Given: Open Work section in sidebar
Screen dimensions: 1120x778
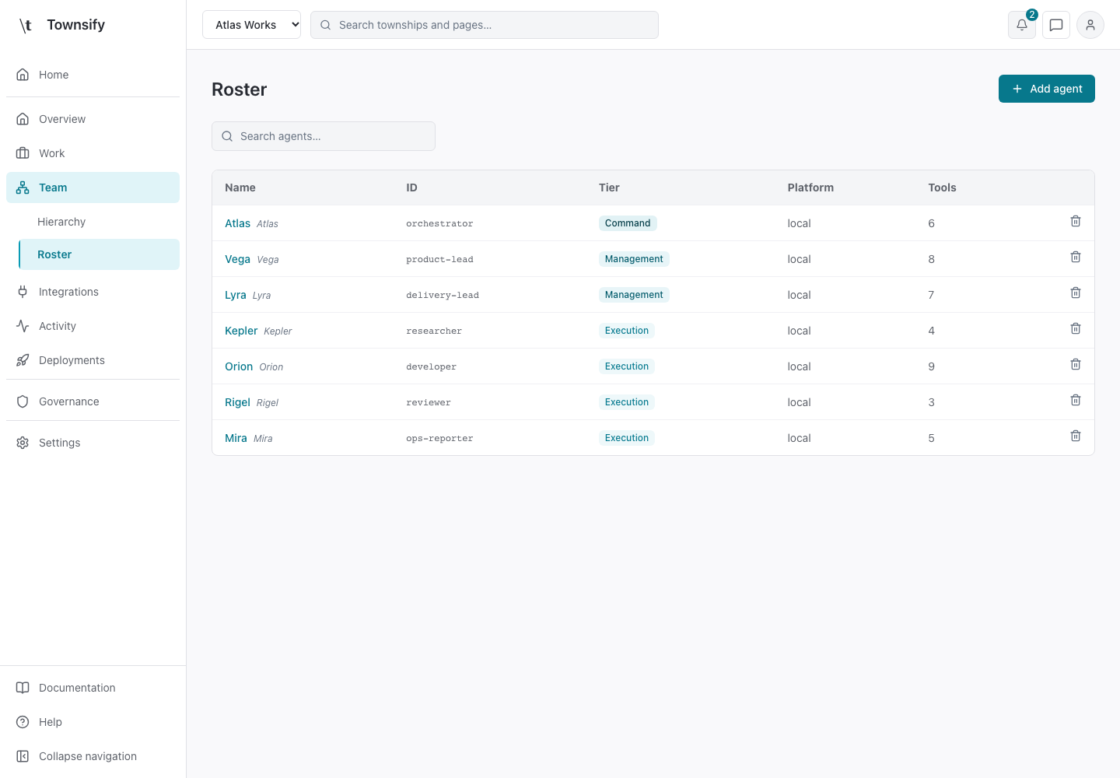Looking at the screenshot, I should coord(93,153).
